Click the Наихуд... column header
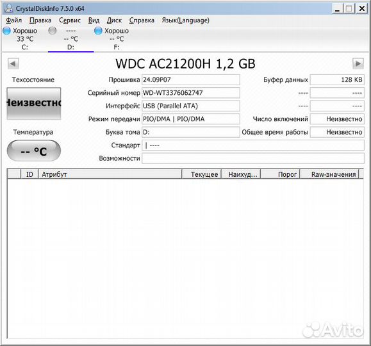Viewport: 371px width, 346px height. [241, 174]
